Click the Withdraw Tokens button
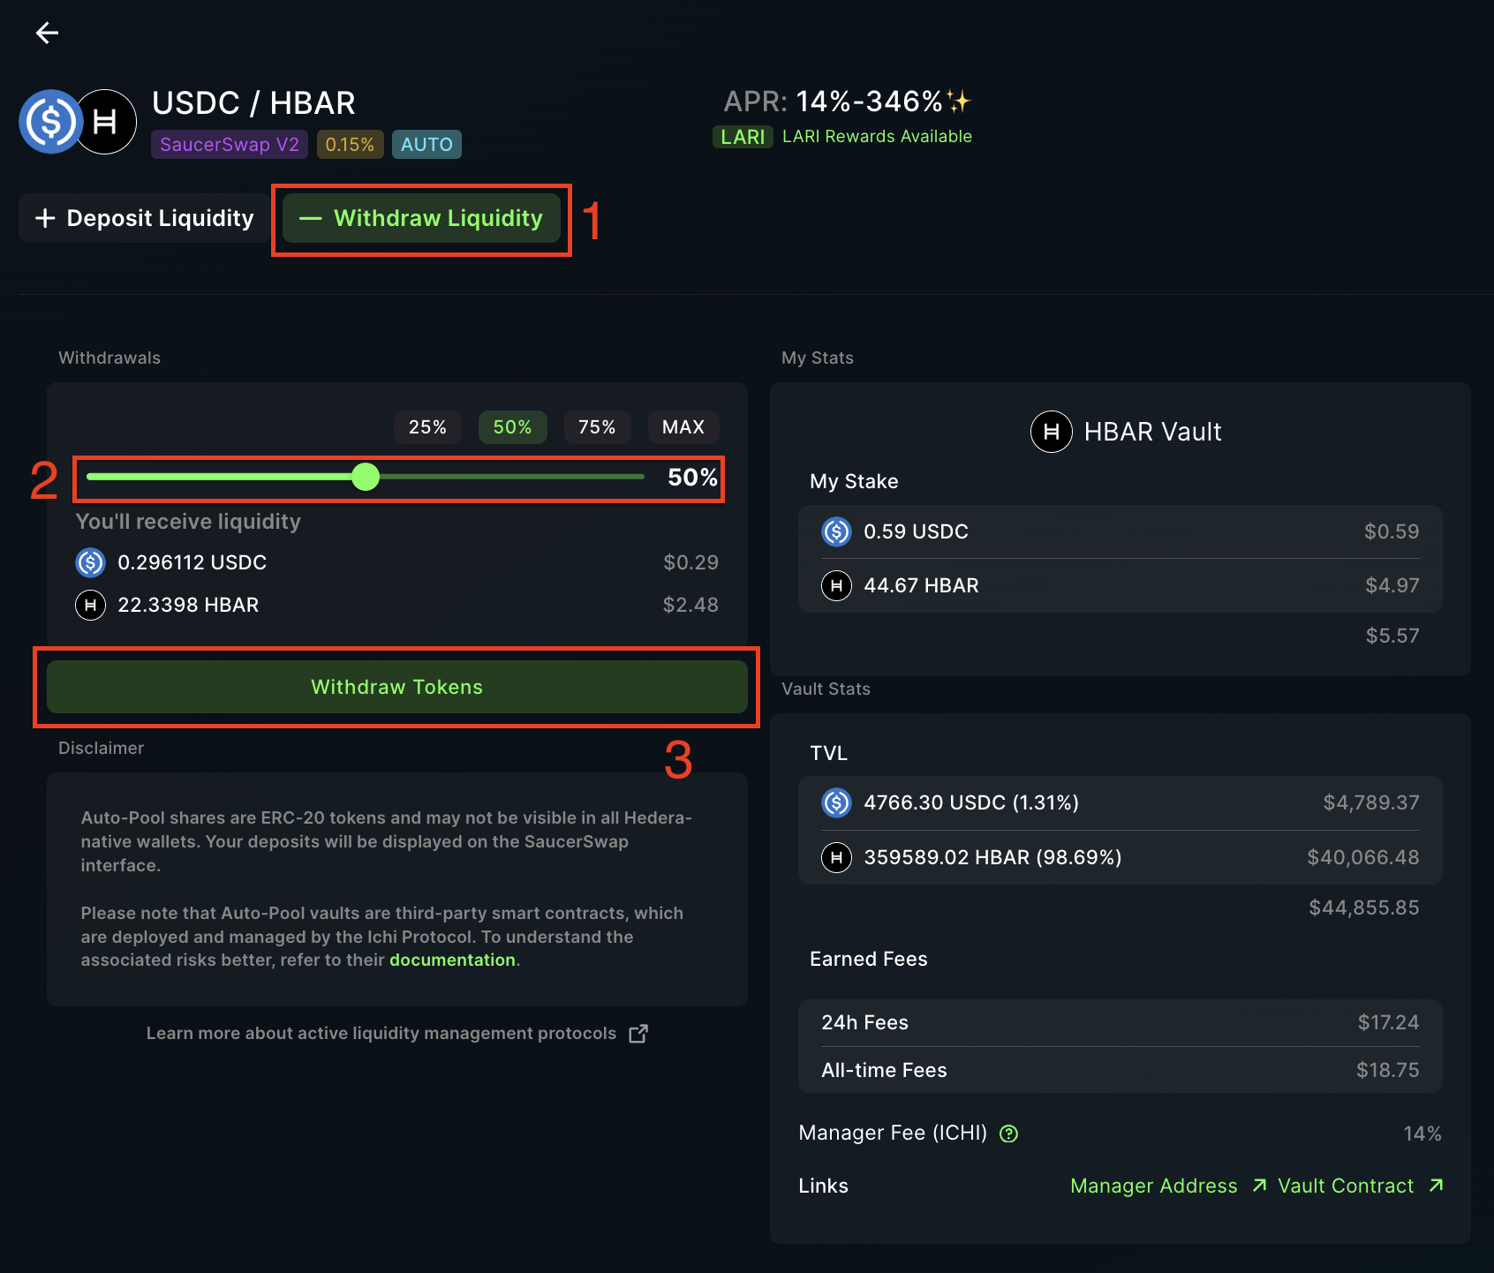Image resolution: width=1494 pixels, height=1273 pixels. (x=397, y=687)
